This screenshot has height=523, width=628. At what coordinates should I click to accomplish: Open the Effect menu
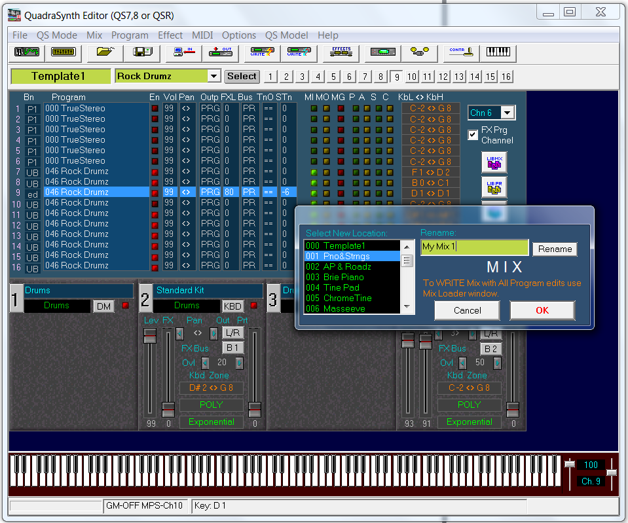click(x=170, y=35)
